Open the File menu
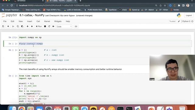195x110 pixels. click(x=5, y=21)
